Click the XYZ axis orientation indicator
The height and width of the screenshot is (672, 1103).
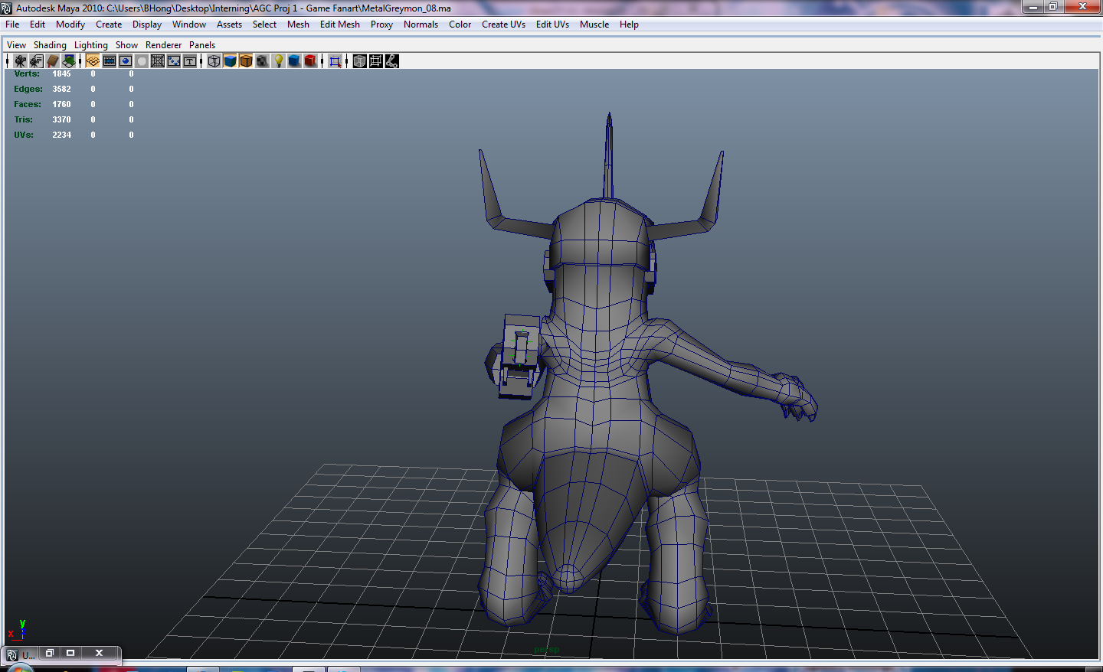tap(17, 630)
